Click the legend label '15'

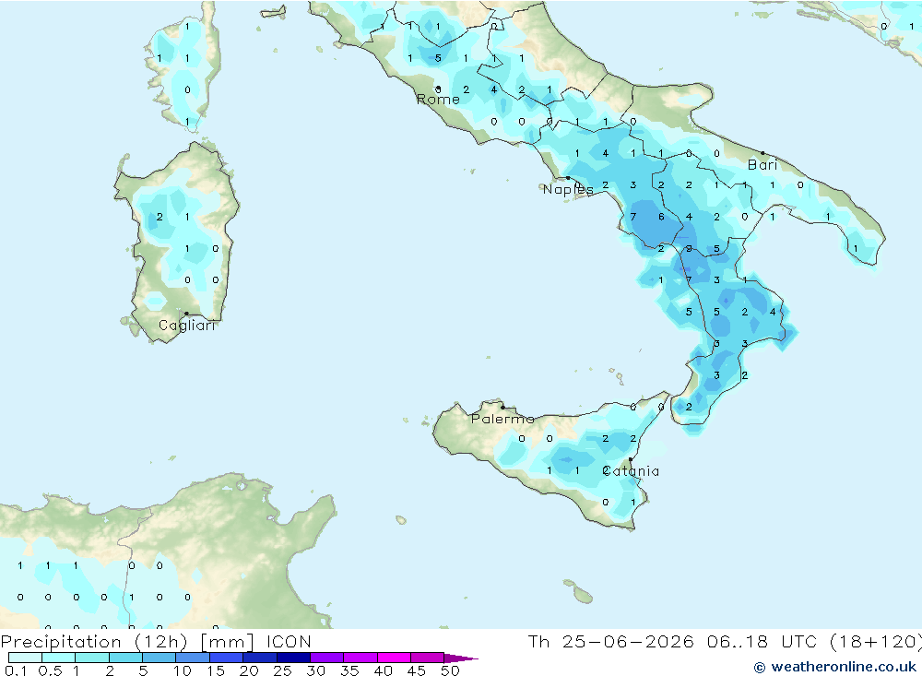[x=216, y=670]
